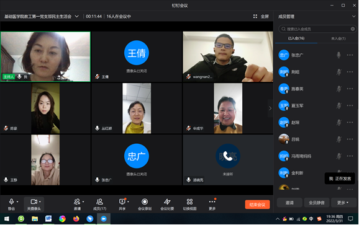Click the share screen icon
Viewport: 359px width, 225px height.
(122, 201)
